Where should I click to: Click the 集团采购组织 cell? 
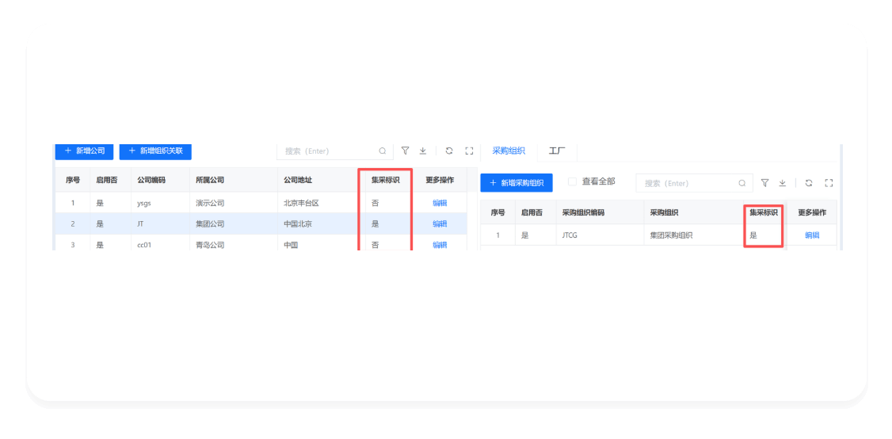coord(671,235)
